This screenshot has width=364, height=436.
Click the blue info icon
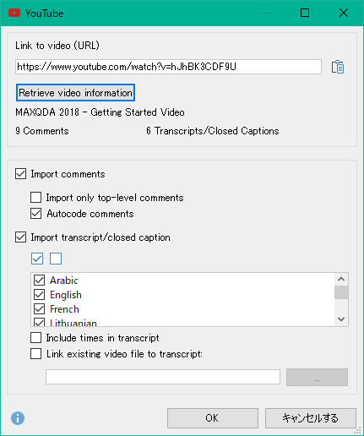[x=18, y=418]
